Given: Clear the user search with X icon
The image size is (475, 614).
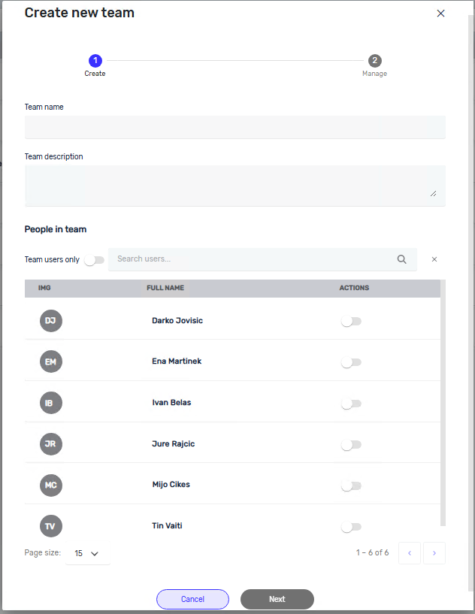Looking at the screenshot, I should click(x=434, y=259).
